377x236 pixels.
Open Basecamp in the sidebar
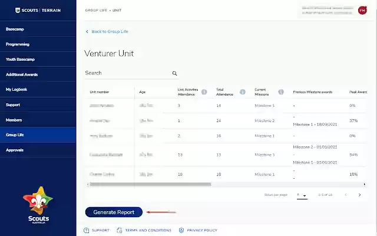38,29
